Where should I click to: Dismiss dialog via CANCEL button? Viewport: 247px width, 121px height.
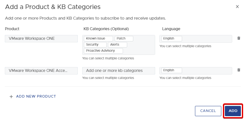[x=208, y=111]
